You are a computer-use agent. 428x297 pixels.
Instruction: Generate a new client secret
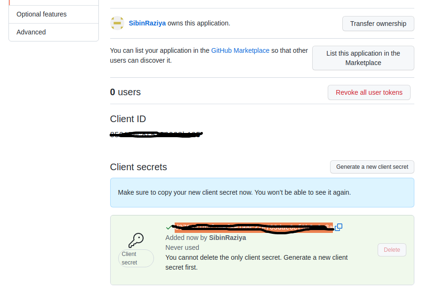pos(372,167)
